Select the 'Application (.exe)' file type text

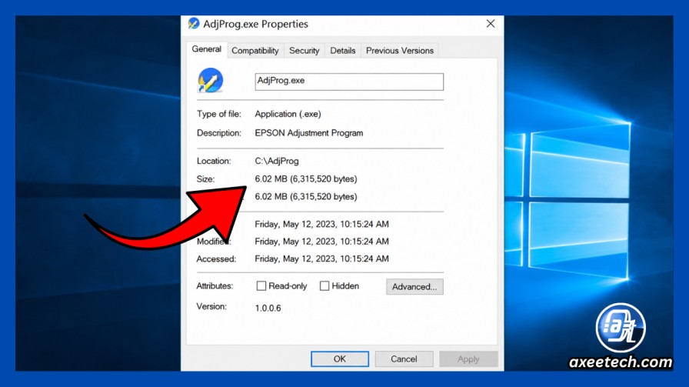pyautogui.click(x=288, y=114)
